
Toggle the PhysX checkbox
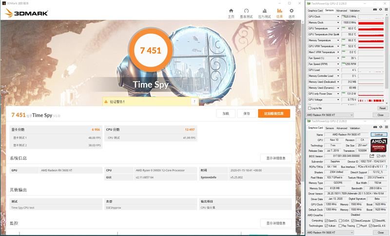point(358,226)
